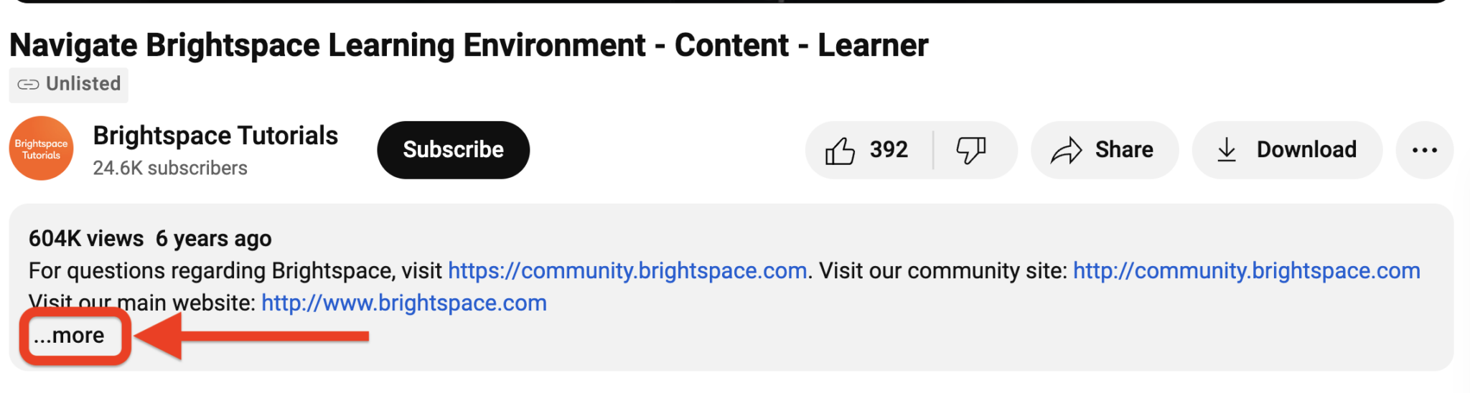This screenshot has height=393, width=1470.
Task: Download the video using Download button
Action: [1287, 150]
